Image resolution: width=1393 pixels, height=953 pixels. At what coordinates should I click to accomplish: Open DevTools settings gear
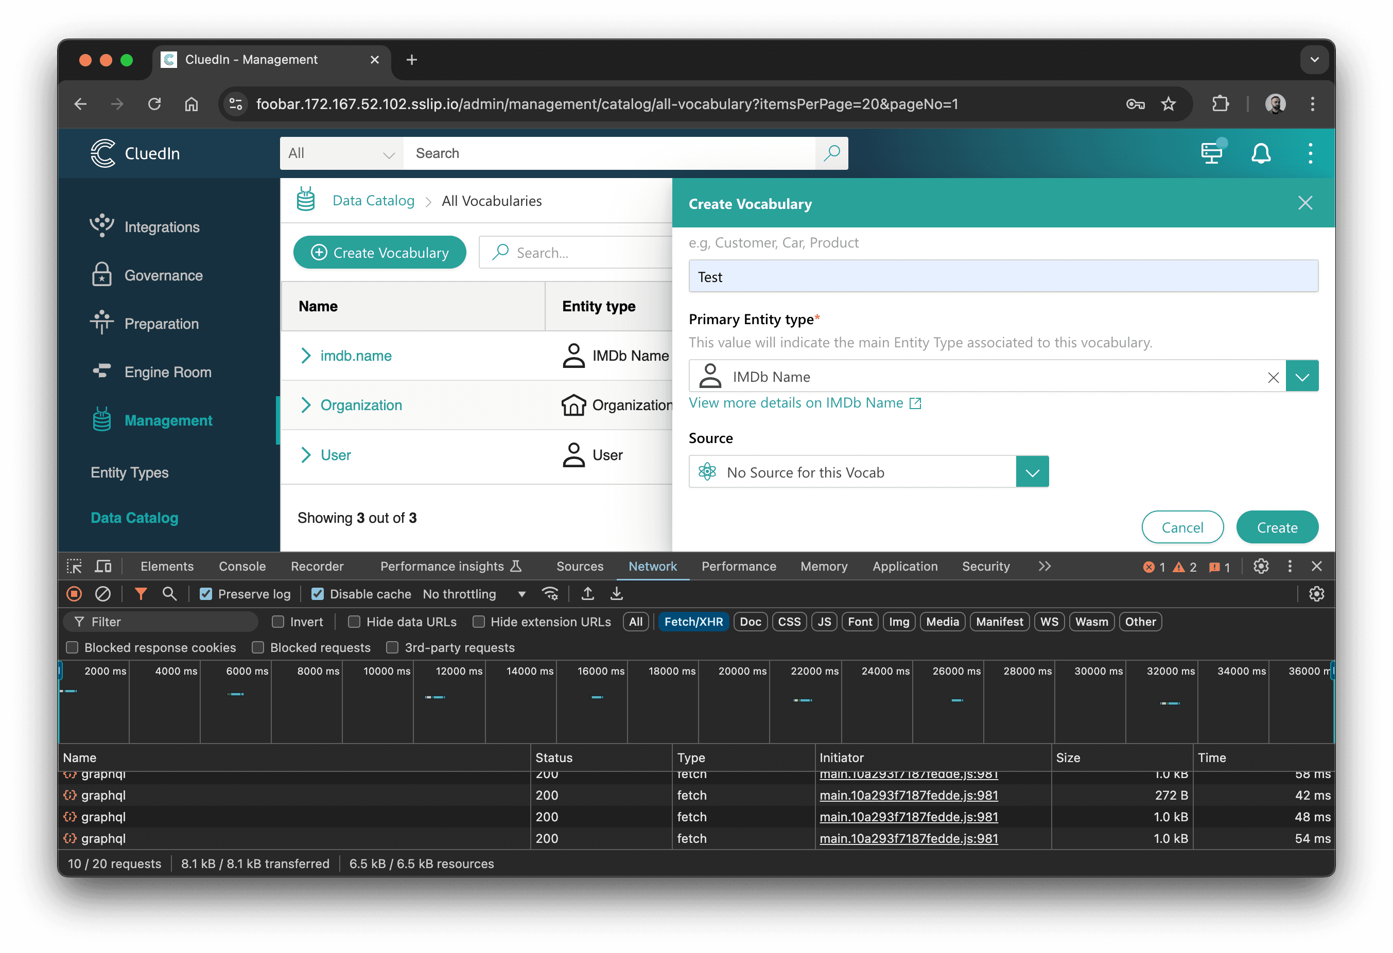pyautogui.click(x=1261, y=567)
